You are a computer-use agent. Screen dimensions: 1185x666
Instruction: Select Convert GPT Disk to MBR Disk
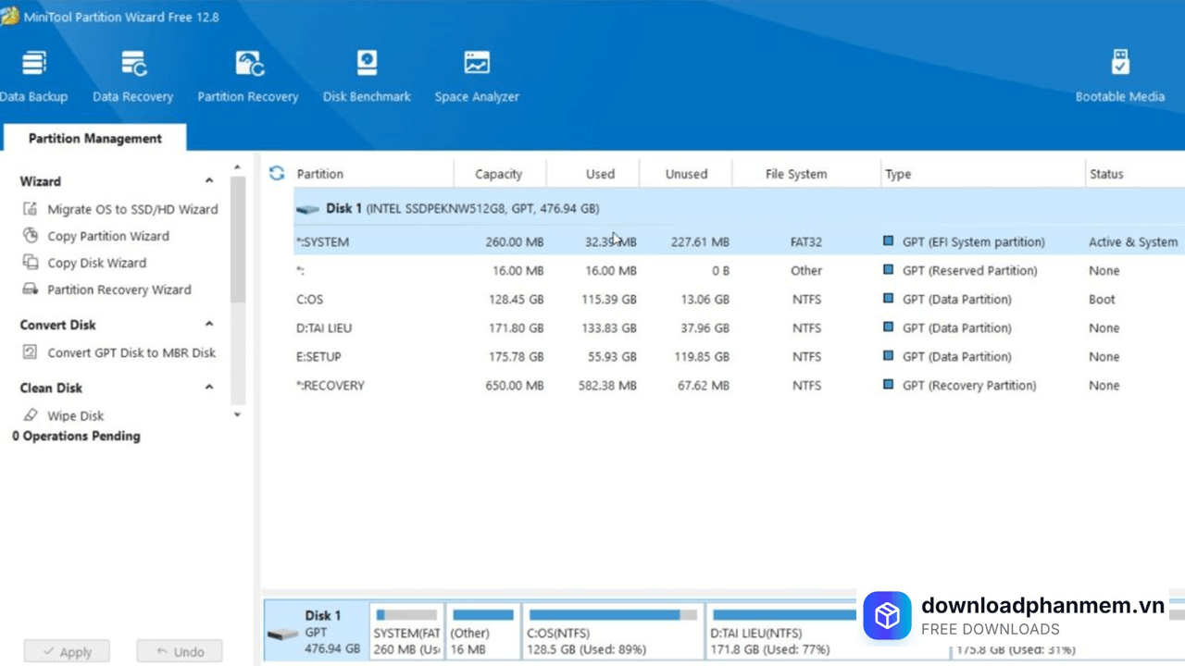coord(131,352)
